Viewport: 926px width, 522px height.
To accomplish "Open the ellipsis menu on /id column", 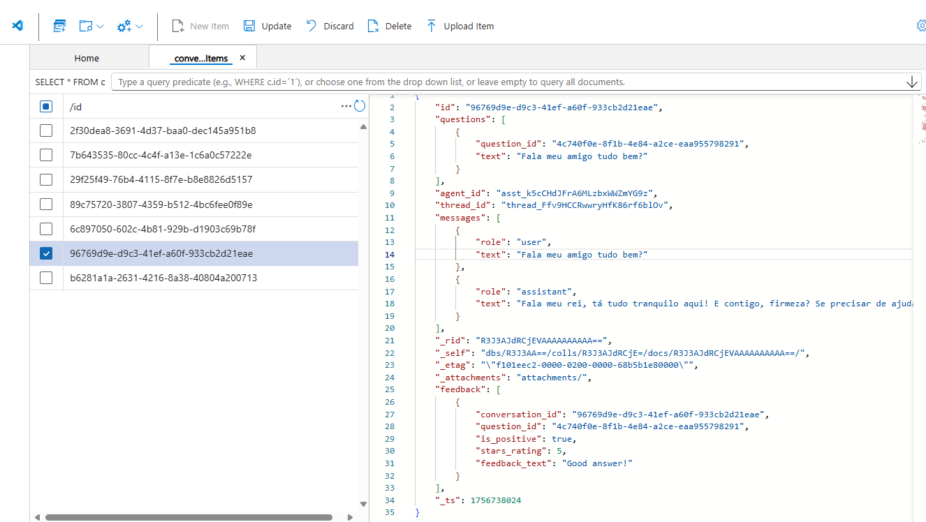I will [347, 105].
